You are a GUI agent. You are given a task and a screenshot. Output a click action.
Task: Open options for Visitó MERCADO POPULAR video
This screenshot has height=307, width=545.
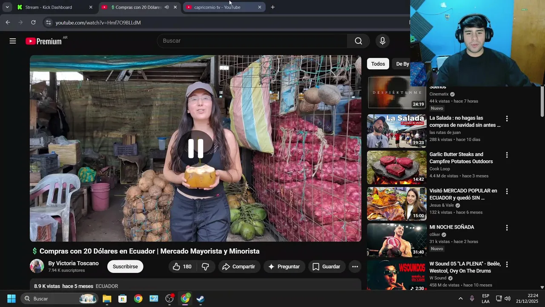point(507,191)
